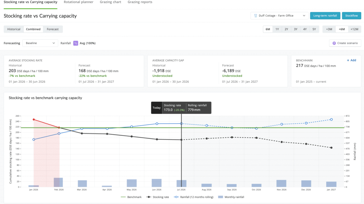Click the plus icon in Create scenario
The width and height of the screenshot is (364, 204).
[334, 43]
